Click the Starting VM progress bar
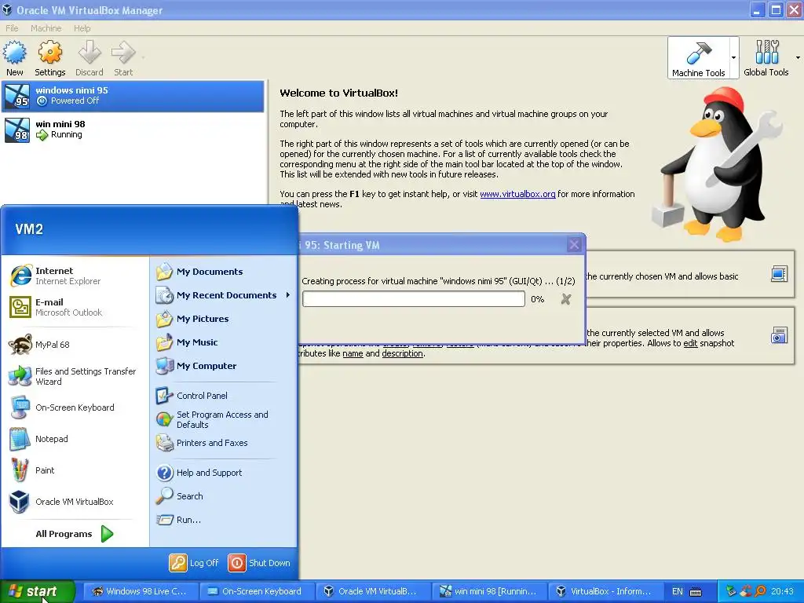The width and height of the screenshot is (804, 603). (x=413, y=299)
